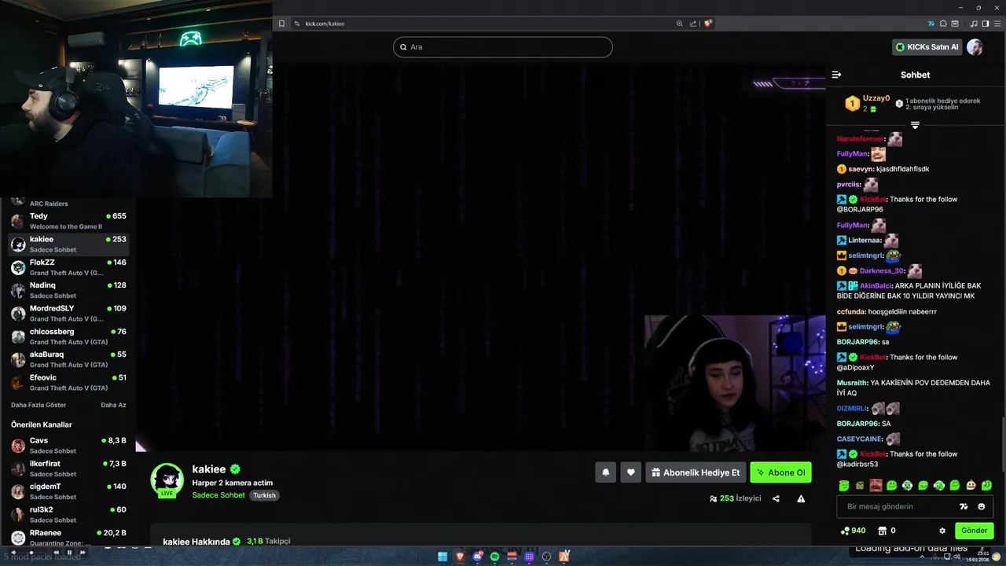
Task: Click the Sadece Sohbet category link under kakiee
Action: [218, 495]
